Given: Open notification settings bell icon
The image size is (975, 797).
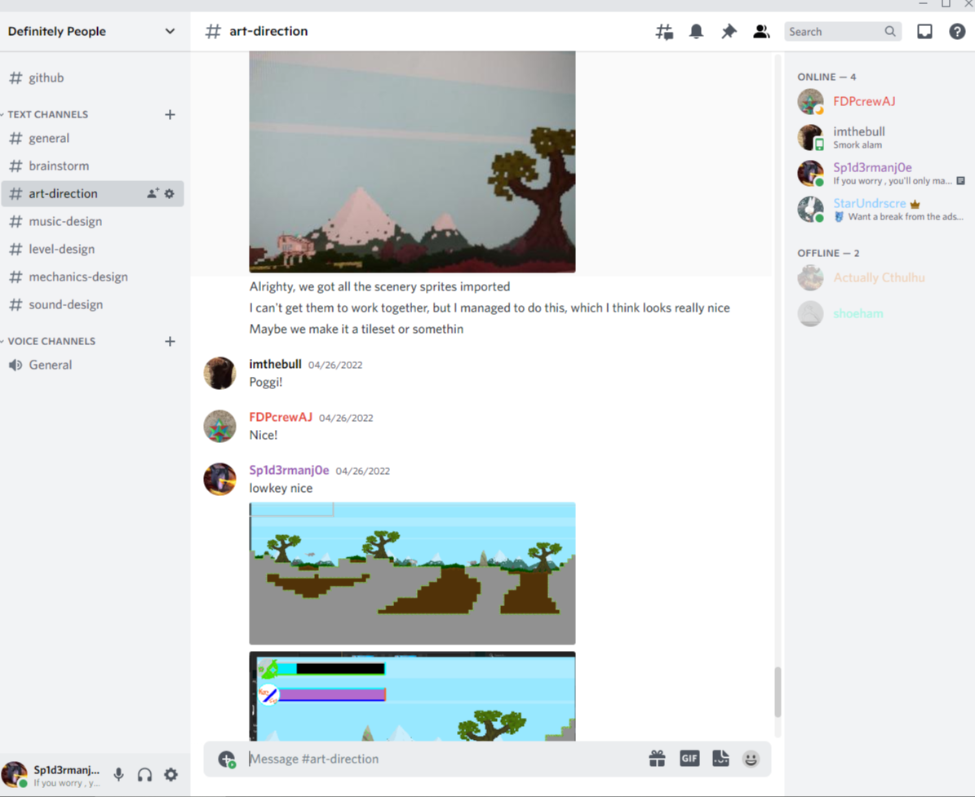Looking at the screenshot, I should tap(696, 32).
